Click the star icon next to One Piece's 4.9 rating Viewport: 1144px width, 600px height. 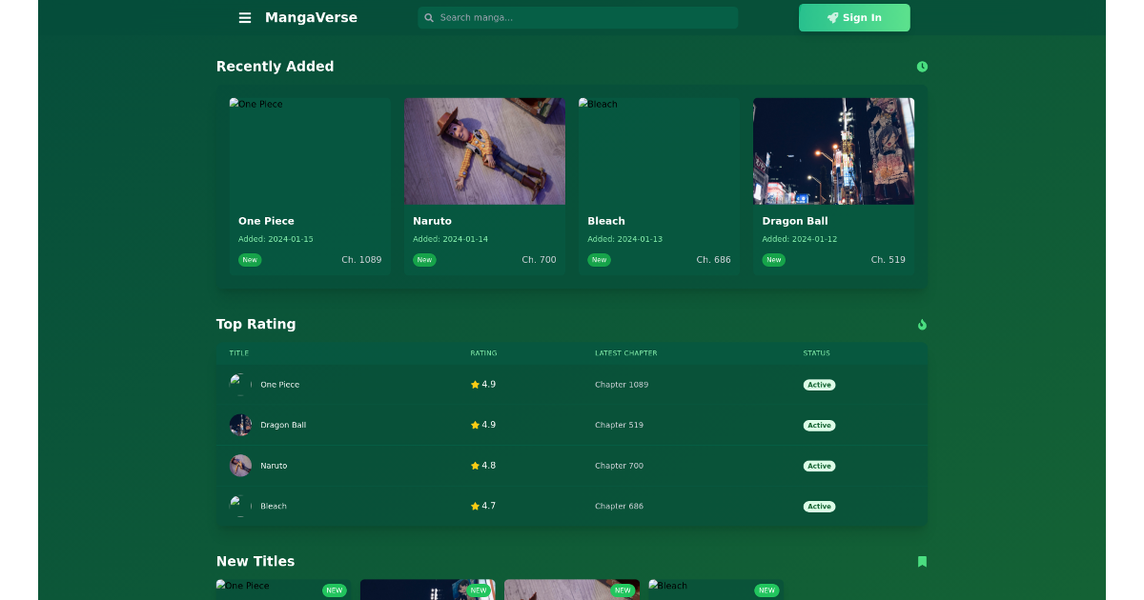coord(474,384)
